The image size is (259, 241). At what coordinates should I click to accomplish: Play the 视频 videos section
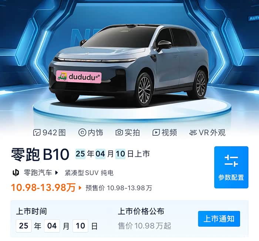coord(165,132)
